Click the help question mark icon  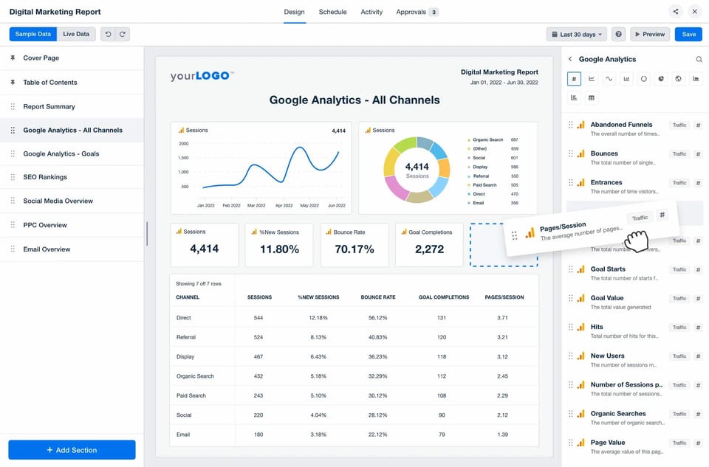pos(619,34)
